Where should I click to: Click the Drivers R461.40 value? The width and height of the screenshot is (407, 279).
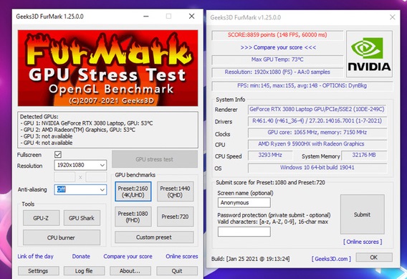317,120
